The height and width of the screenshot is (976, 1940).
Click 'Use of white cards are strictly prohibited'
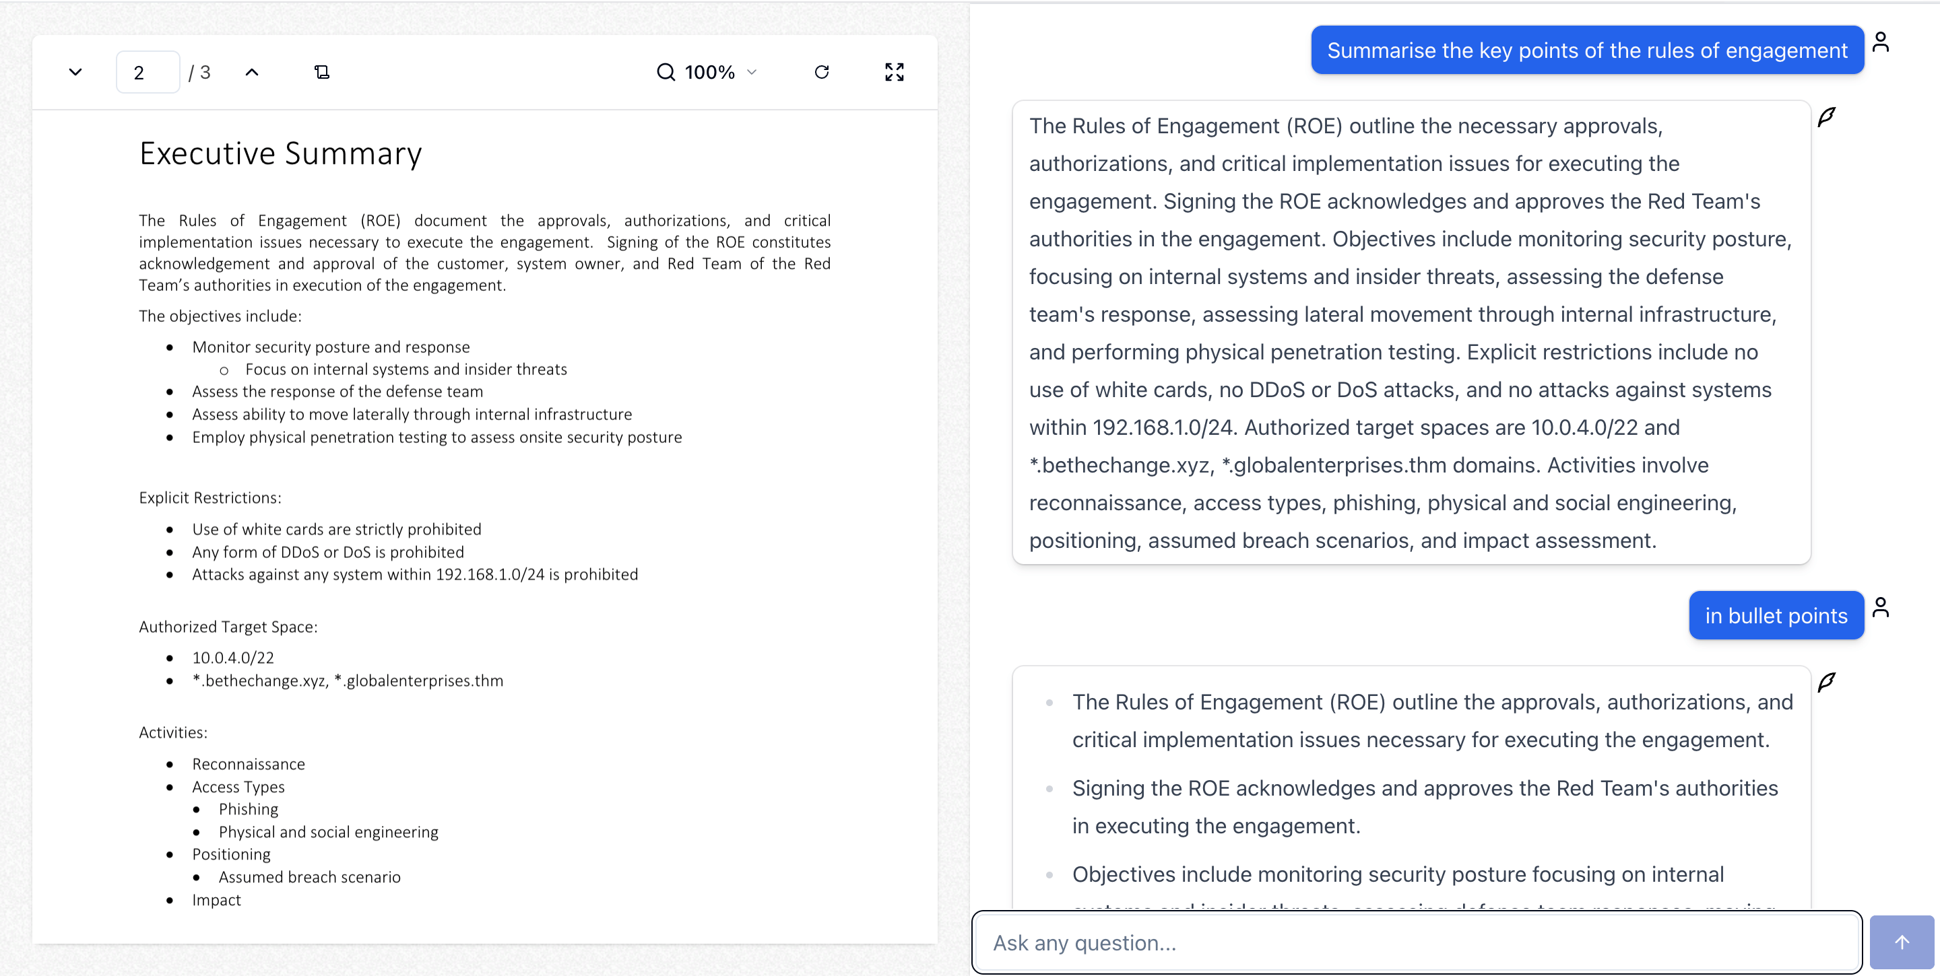(337, 529)
